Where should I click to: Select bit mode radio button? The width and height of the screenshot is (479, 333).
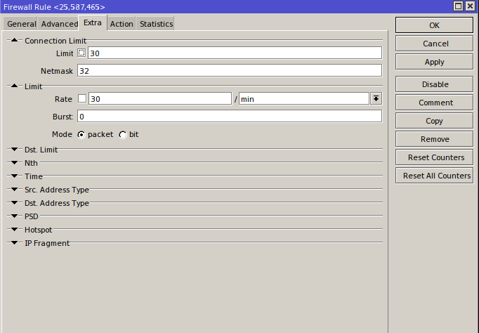pos(123,135)
